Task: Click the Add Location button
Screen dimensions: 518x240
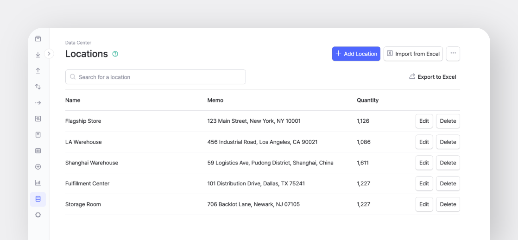Action: (356, 54)
